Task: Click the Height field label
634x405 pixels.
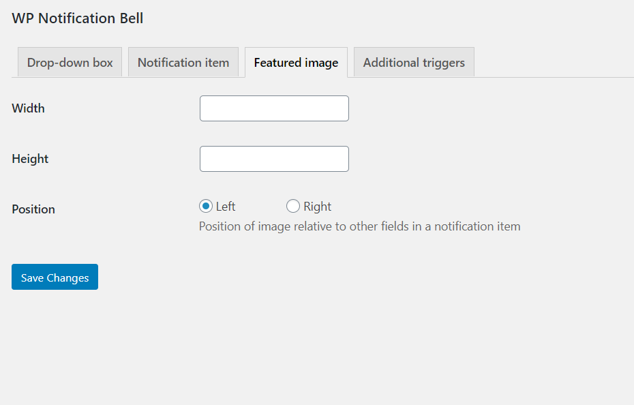Action: (x=30, y=159)
